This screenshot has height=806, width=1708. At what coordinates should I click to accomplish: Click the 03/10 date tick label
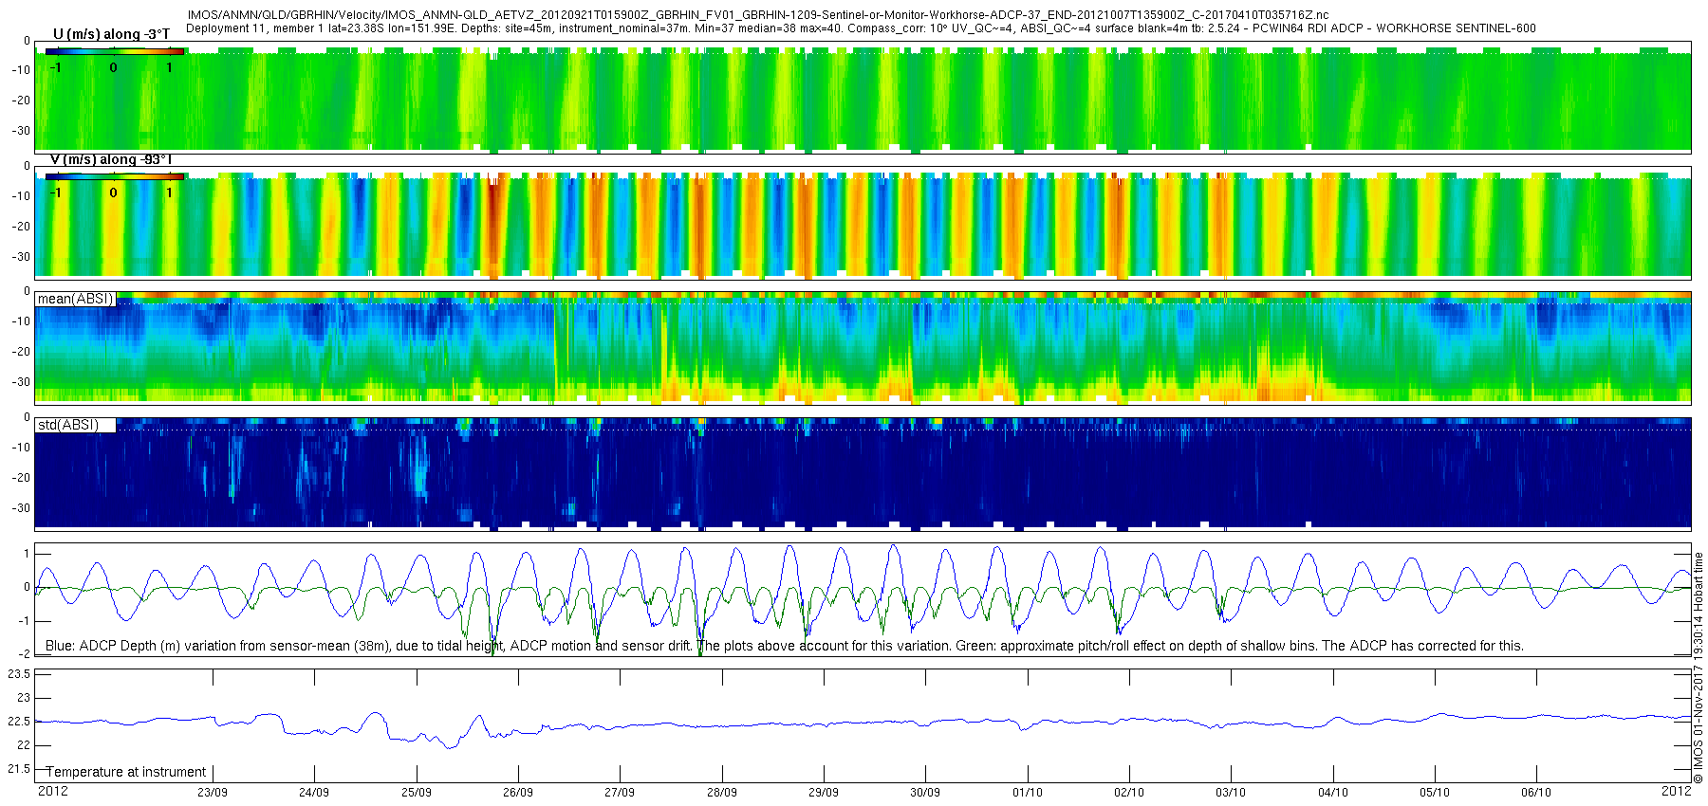point(1231,793)
